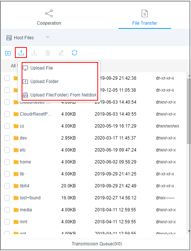Viewport: 191px width, 251px height.
Task: Choose Upload File from the menu
Action: coord(41,68)
